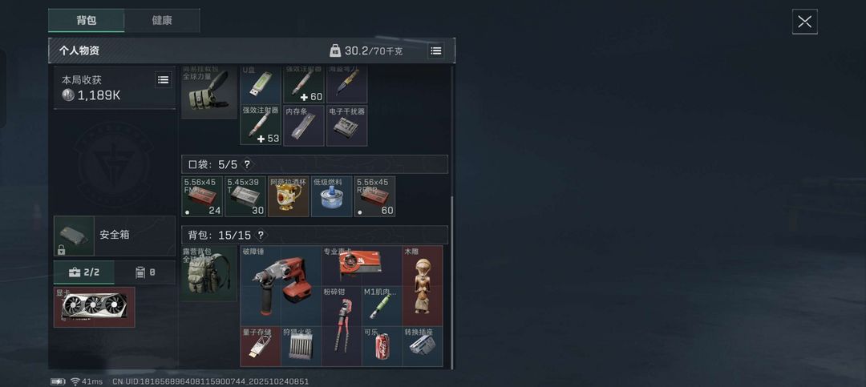The width and height of the screenshot is (866, 387).
Task: Select the 显卡 graphics card in safe box
Action: (95, 307)
